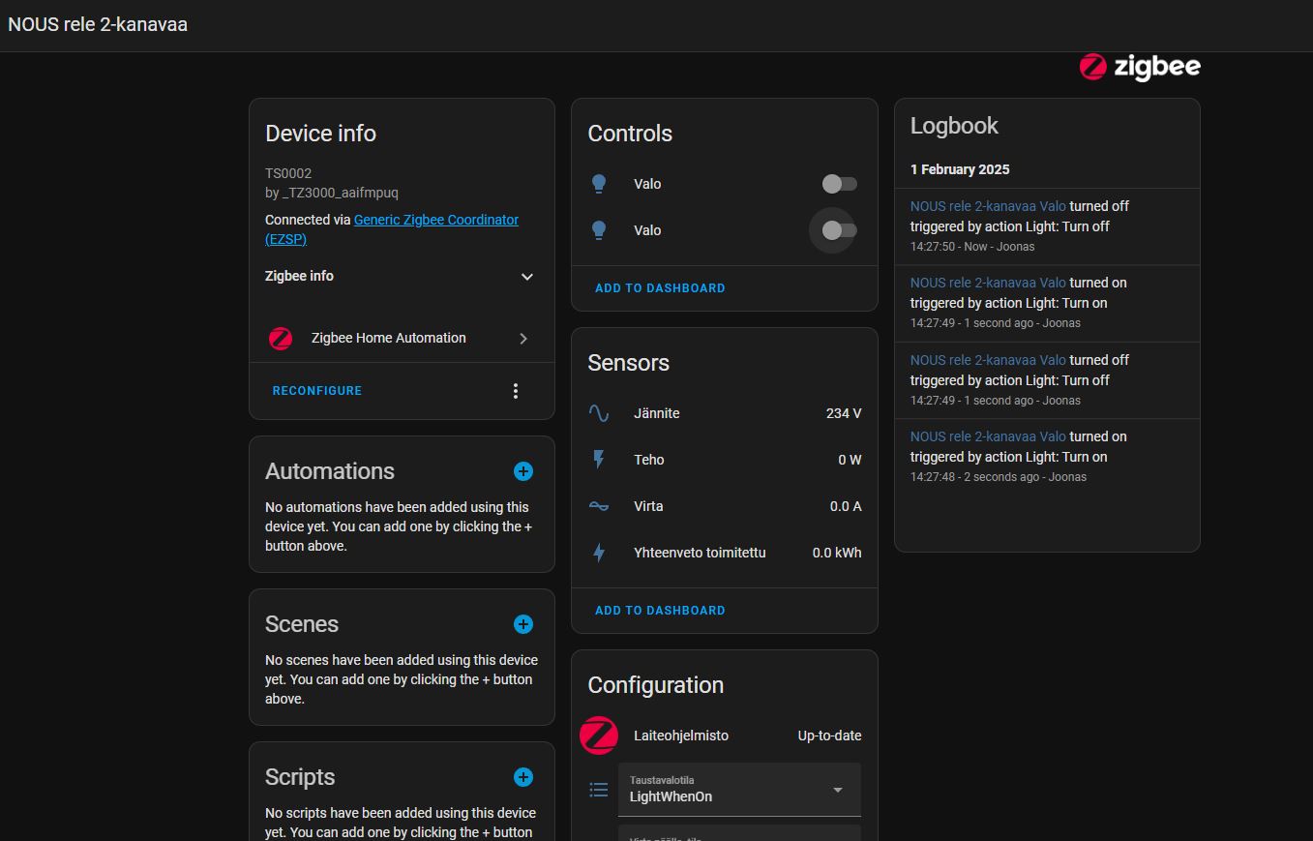
Task: Open Generic Zigbee Coordinator link
Action: pyautogui.click(x=435, y=220)
